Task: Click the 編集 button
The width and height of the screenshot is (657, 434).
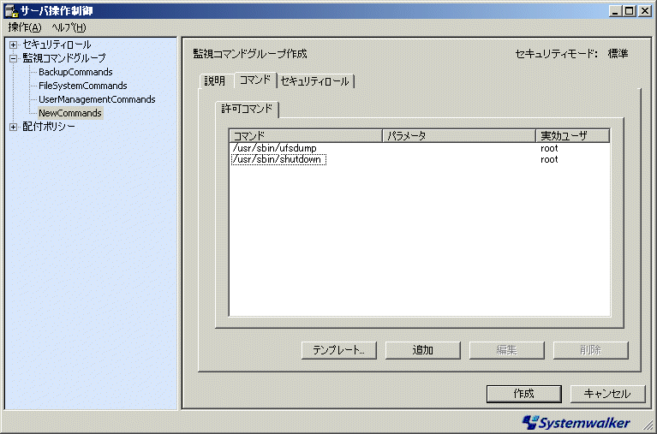Action: [x=506, y=350]
